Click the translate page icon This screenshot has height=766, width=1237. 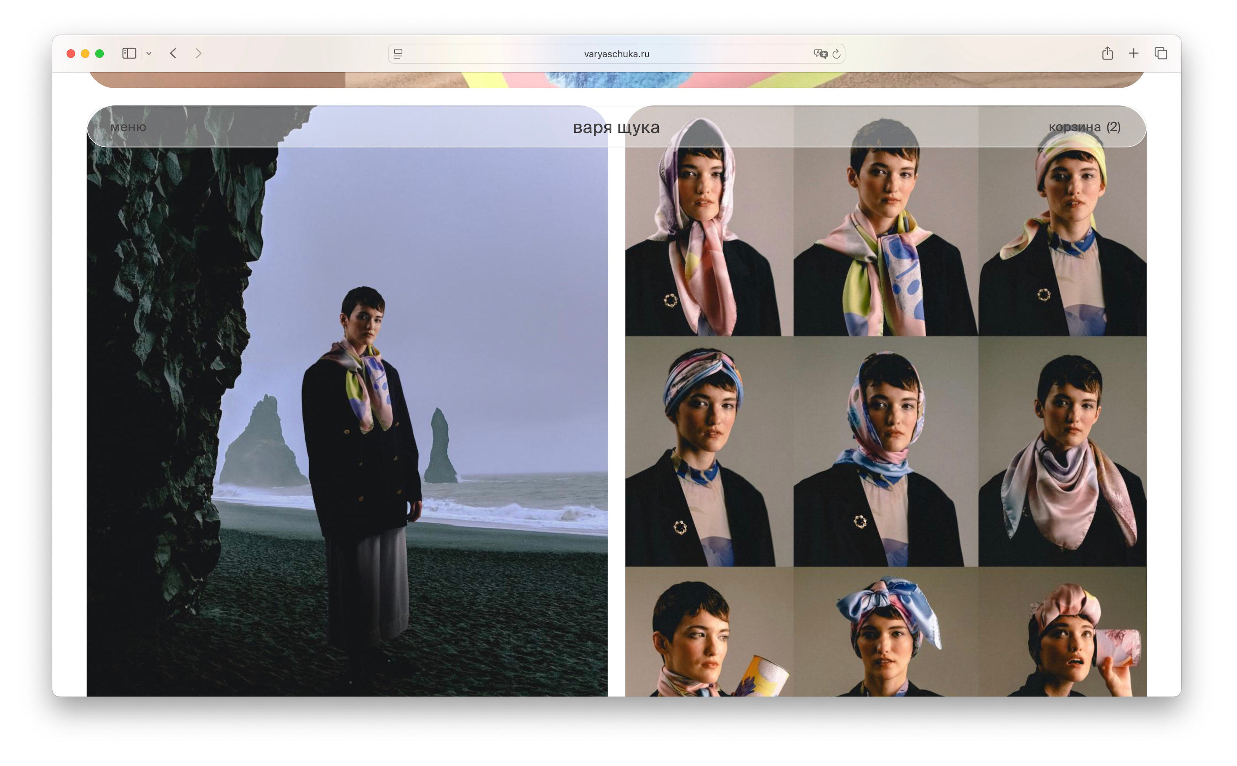(820, 54)
